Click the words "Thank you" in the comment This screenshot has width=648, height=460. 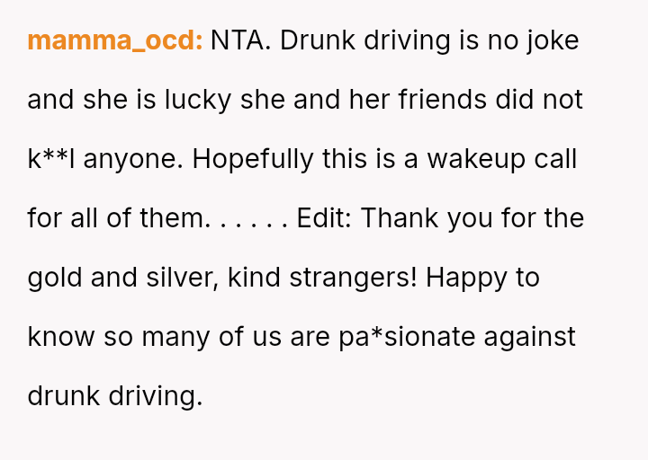pyautogui.click(x=427, y=218)
